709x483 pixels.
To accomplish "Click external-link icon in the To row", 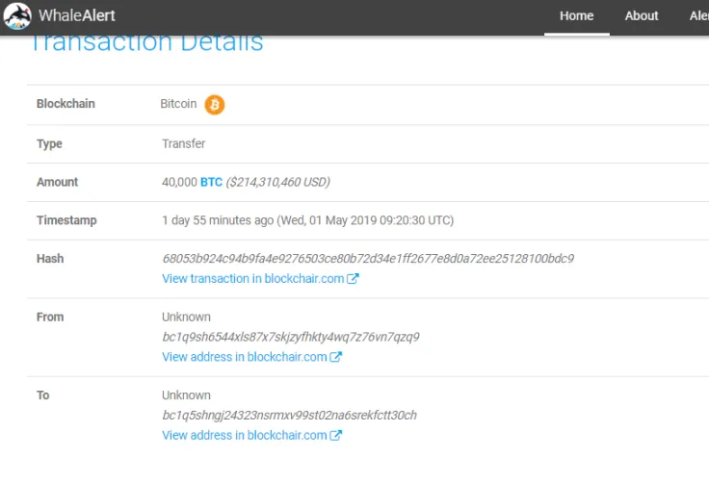I will [336, 435].
